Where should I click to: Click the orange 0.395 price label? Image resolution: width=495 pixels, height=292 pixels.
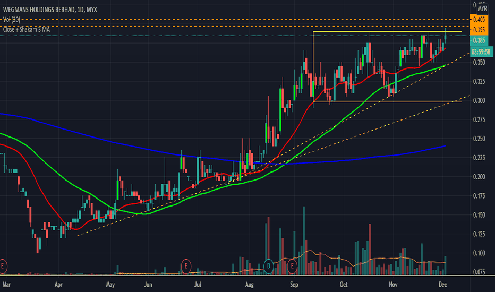(479, 30)
